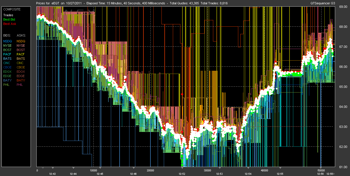
Task: Click the 10:52 time label
Action: (x=182, y=174)
